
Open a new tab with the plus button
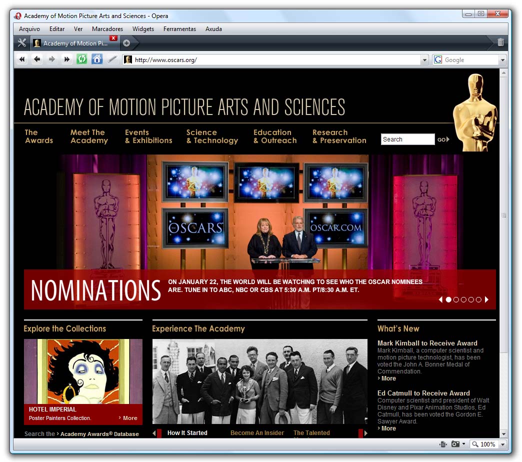pyautogui.click(x=126, y=43)
